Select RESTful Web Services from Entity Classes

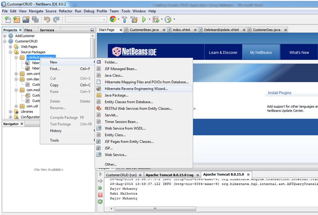[x=144, y=109]
